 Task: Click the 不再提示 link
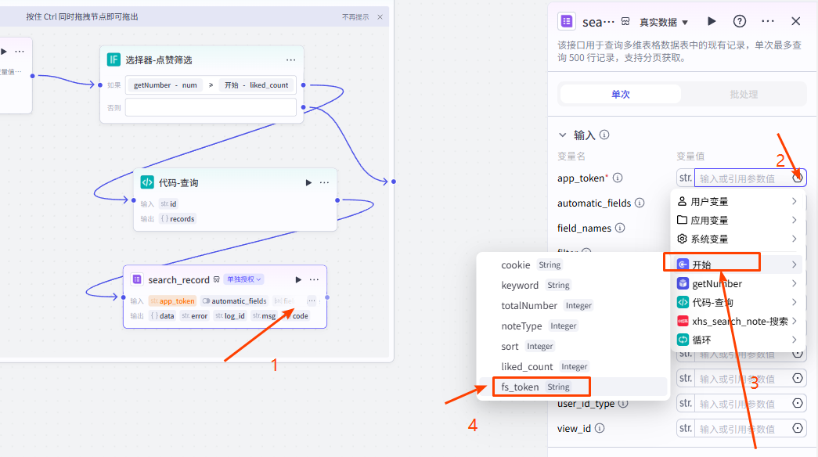click(355, 16)
